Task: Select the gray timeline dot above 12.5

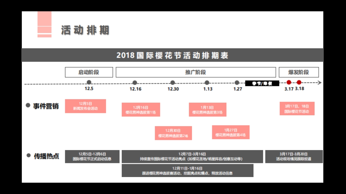Action: pyautogui.click(x=89, y=82)
